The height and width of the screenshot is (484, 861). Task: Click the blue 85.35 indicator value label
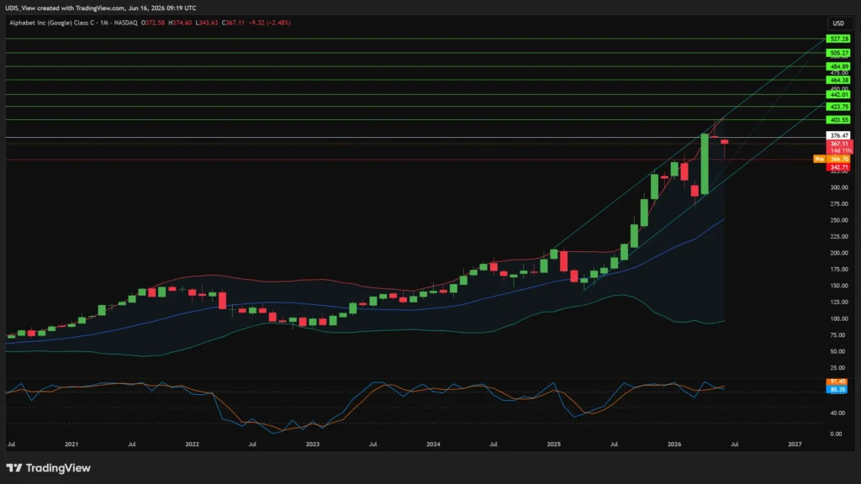click(x=837, y=390)
